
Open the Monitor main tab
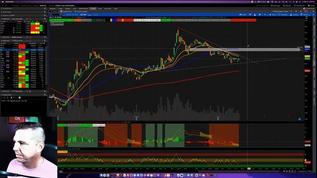tap(53, 9)
